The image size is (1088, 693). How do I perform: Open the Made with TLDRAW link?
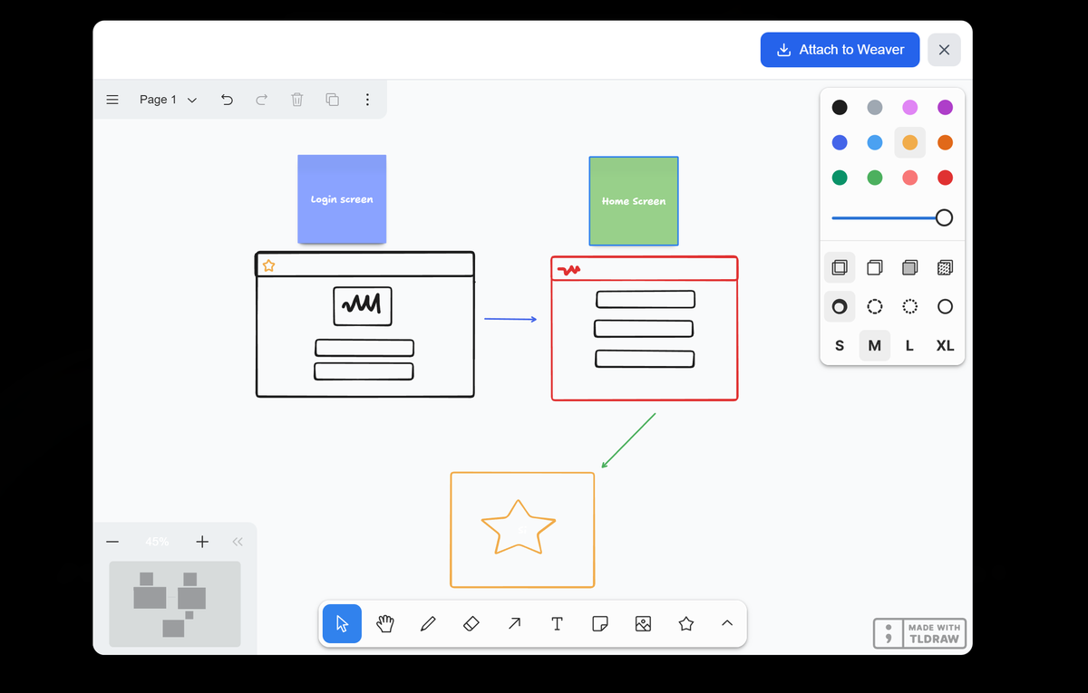(919, 633)
